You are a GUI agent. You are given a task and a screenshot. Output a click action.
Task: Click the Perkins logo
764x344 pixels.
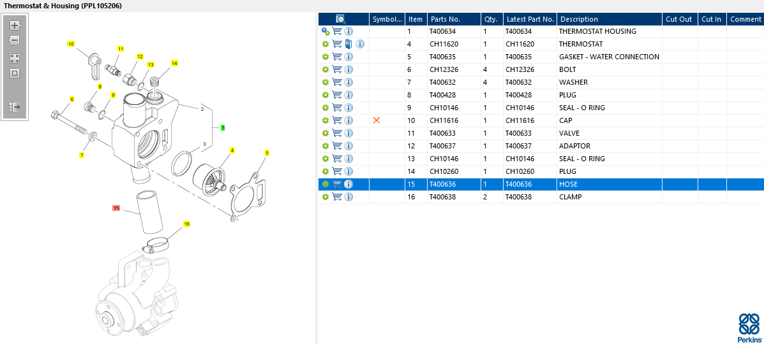[x=749, y=327]
